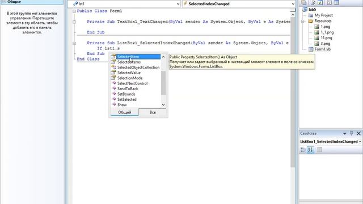Click the View Designer icon in Solution Explorer toolbar
The width and height of the screenshot is (363, 204).
(x=336, y=2)
